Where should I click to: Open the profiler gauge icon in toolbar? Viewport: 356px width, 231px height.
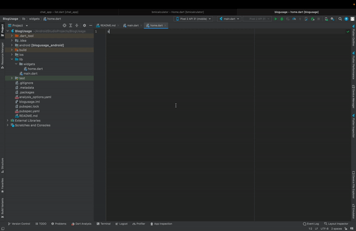point(294,19)
